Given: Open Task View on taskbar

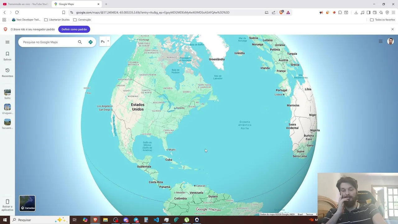Looking at the screenshot, I should tap(75, 220).
